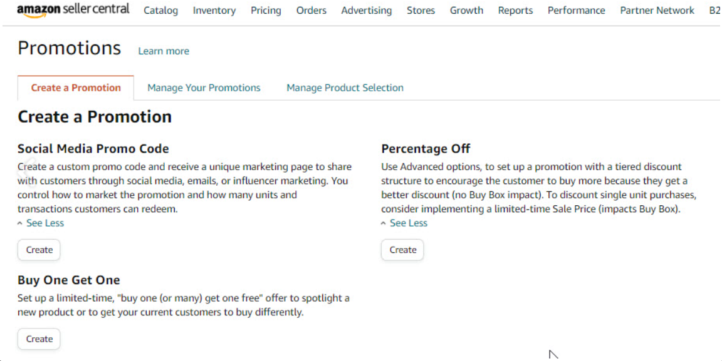Screen dimensions: 722x361
Task: Click the Learn more link
Action: tap(164, 51)
